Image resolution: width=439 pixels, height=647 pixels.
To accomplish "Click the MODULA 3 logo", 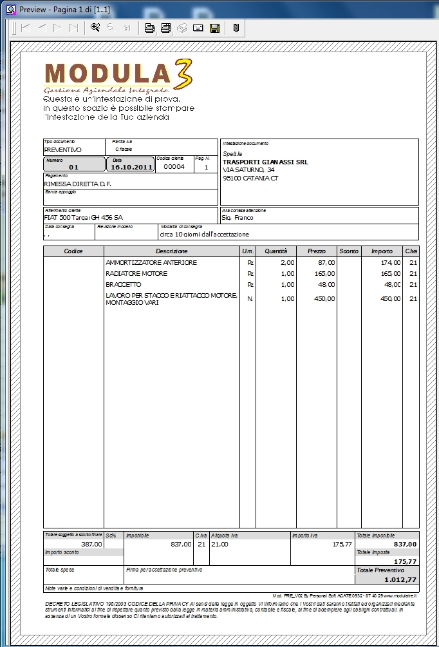I will [118, 76].
